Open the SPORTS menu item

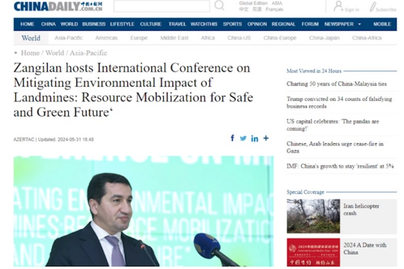(x=232, y=24)
